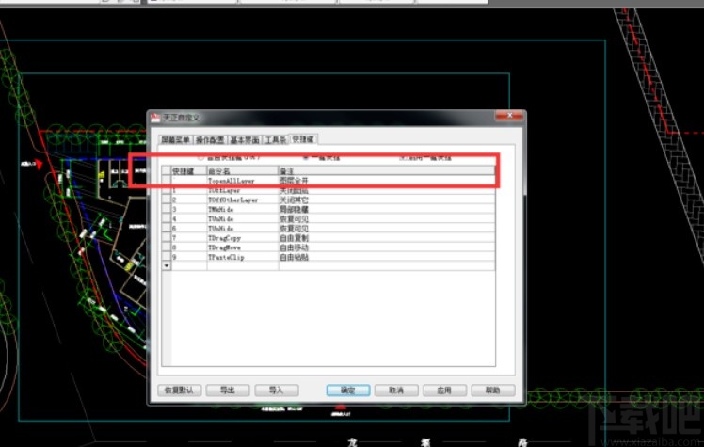Click the shortcut key cell showing 9

pos(188,257)
